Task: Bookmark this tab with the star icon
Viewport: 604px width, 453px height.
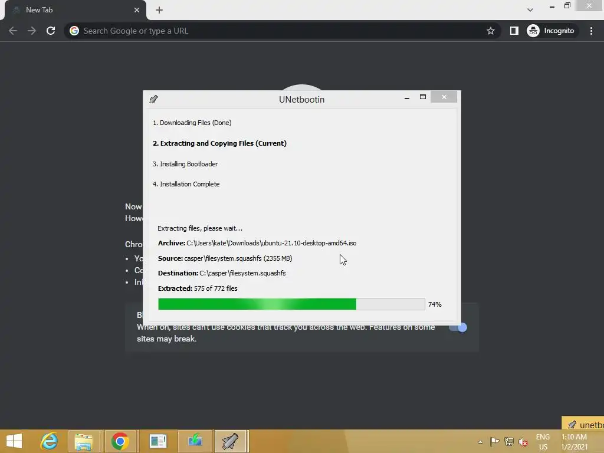Action: point(490,31)
